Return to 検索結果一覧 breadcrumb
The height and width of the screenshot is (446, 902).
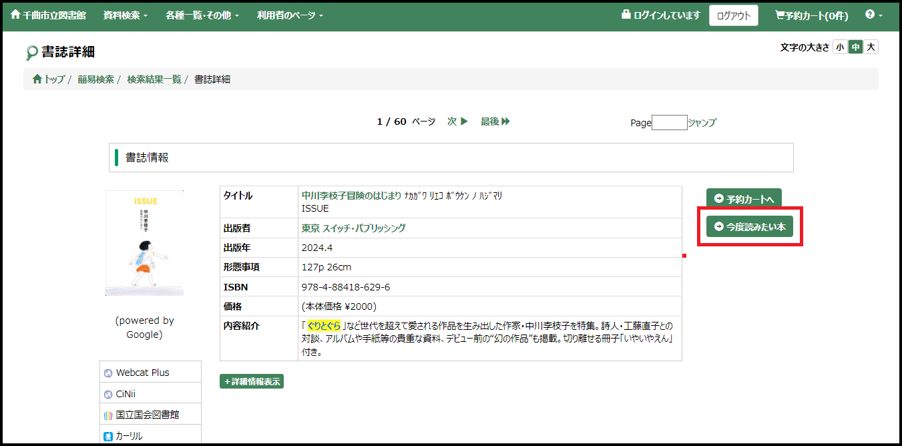tap(154, 79)
